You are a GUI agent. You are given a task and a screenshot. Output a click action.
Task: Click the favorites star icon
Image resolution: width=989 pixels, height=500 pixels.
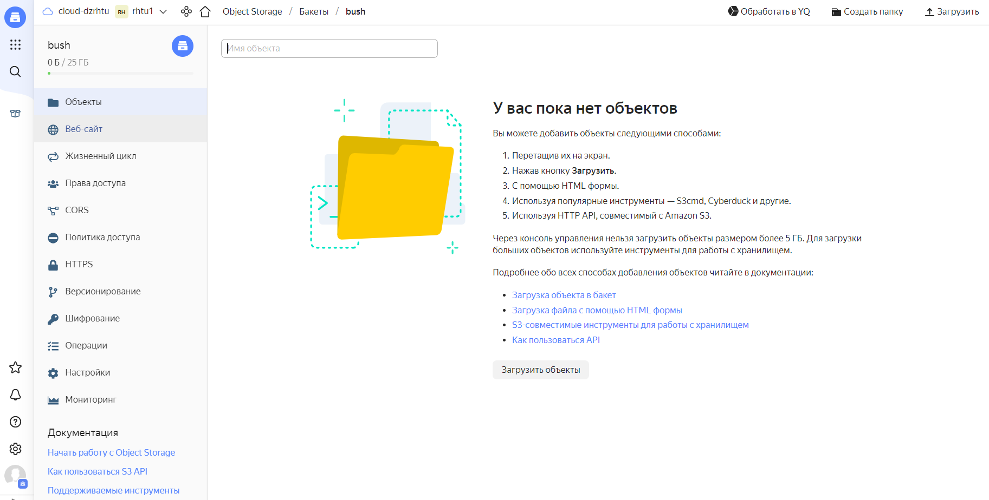pos(15,367)
